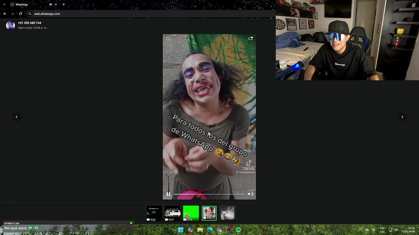The width and height of the screenshot is (419, 235).
Task: Click the timestamp Ayer a la(s) 10:08 p. m.
Action: click(x=32, y=28)
